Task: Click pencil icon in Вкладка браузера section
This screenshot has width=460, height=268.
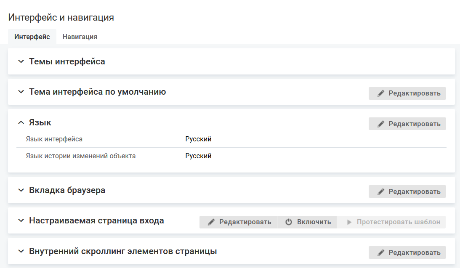Action: [x=381, y=192]
